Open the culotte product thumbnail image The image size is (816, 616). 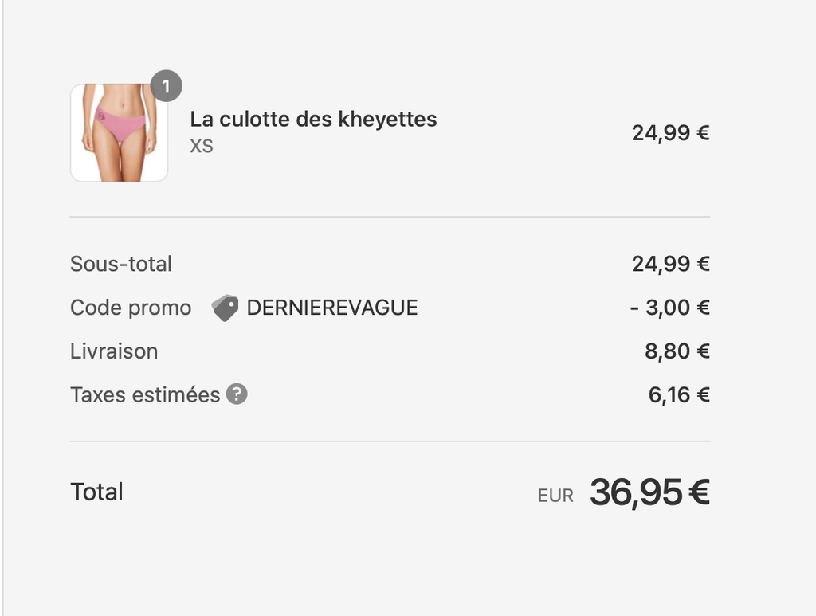pos(120,133)
